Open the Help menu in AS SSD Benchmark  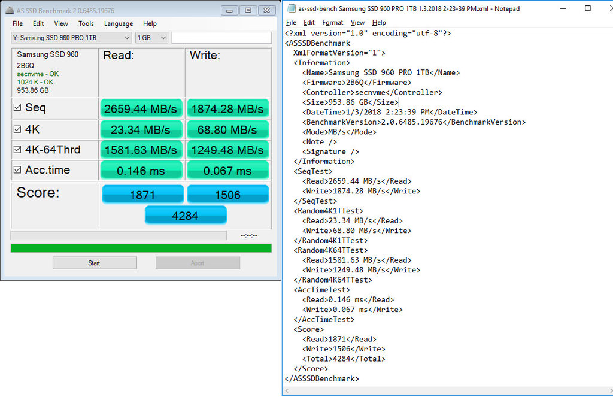[150, 23]
